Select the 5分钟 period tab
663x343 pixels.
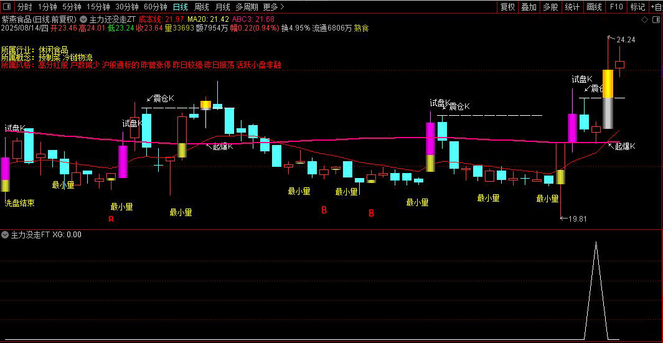[72, 7]
